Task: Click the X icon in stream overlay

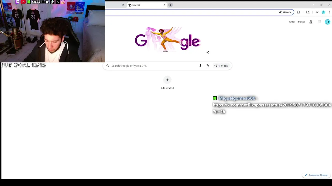Action: [58, 2]
